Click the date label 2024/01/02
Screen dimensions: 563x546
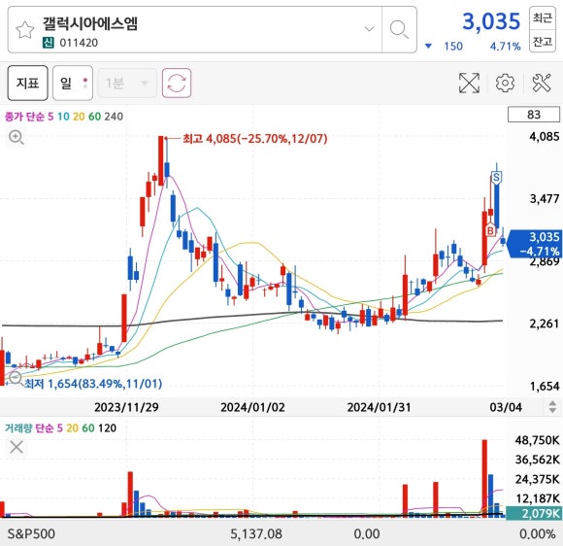pyautogui.click(x=252, y=407)
